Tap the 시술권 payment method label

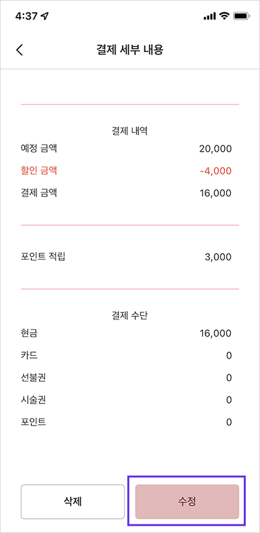point(33,400)
